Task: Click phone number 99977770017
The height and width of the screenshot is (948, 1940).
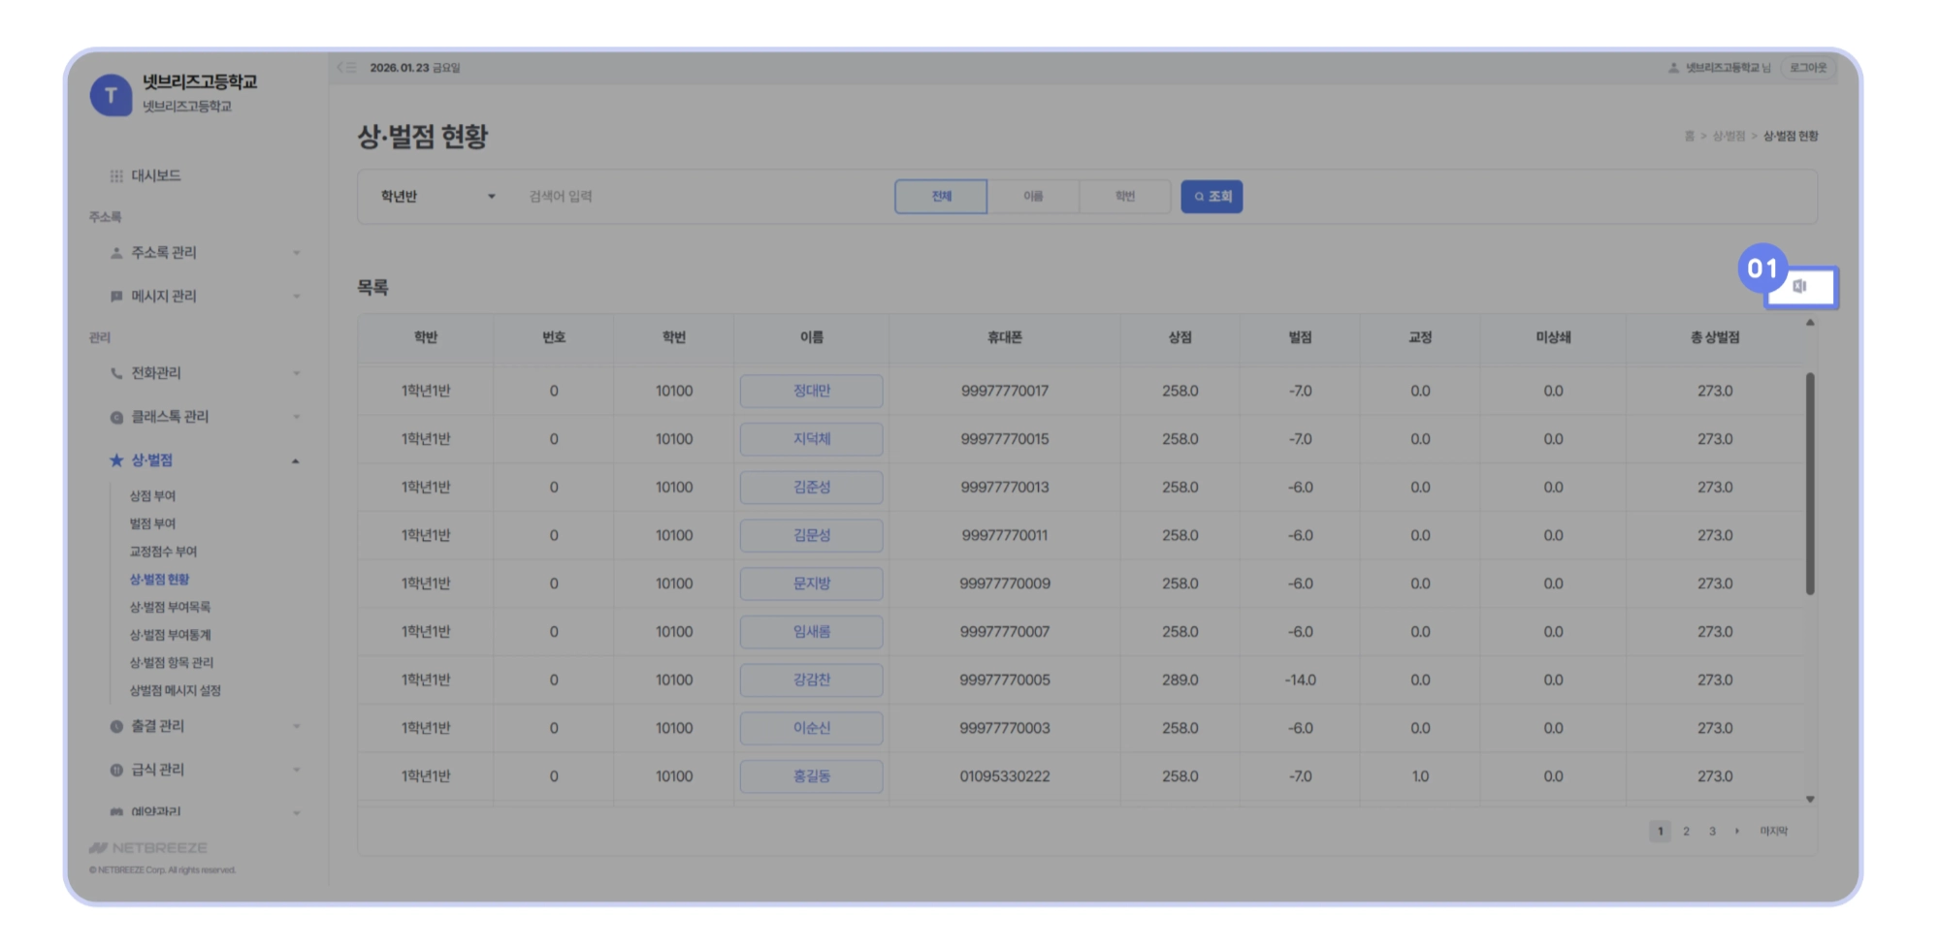Action: (x=1005, y=392)
